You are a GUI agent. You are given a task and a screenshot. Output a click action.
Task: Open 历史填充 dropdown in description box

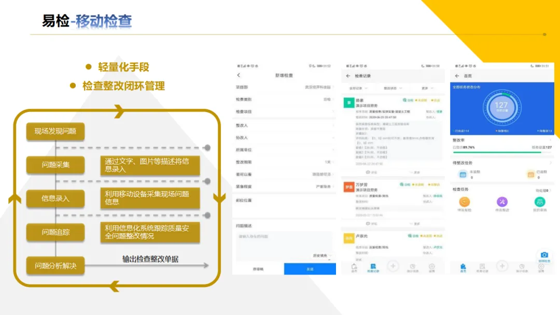[x=322, y=255]
